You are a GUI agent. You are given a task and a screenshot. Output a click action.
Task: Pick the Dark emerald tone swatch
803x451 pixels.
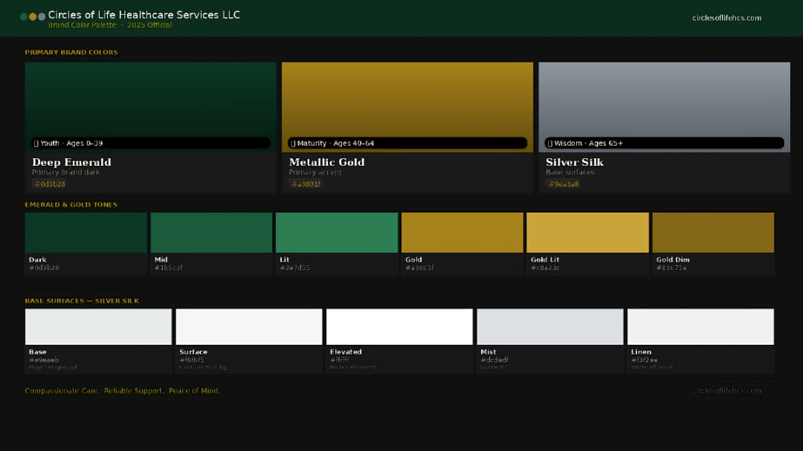[x=86, y=233]
